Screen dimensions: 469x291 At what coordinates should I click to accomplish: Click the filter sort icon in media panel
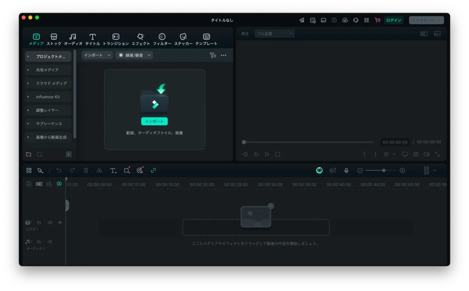(x=213, y=55)
